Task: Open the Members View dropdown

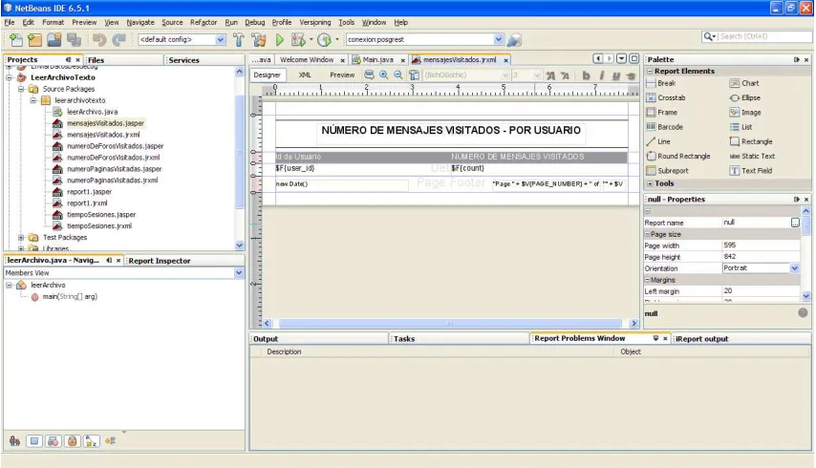Action: pos(238,273)
